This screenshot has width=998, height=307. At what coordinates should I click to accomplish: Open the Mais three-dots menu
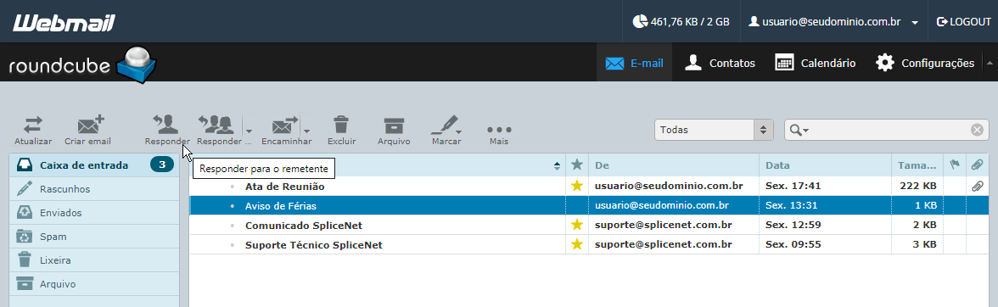(x=499, y=130)
